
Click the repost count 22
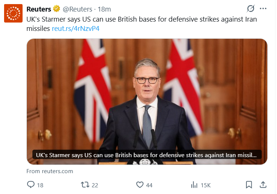tap(95, 185)
